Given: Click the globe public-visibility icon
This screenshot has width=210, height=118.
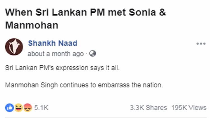Looking at the screenshot, I should coord(93,53).
